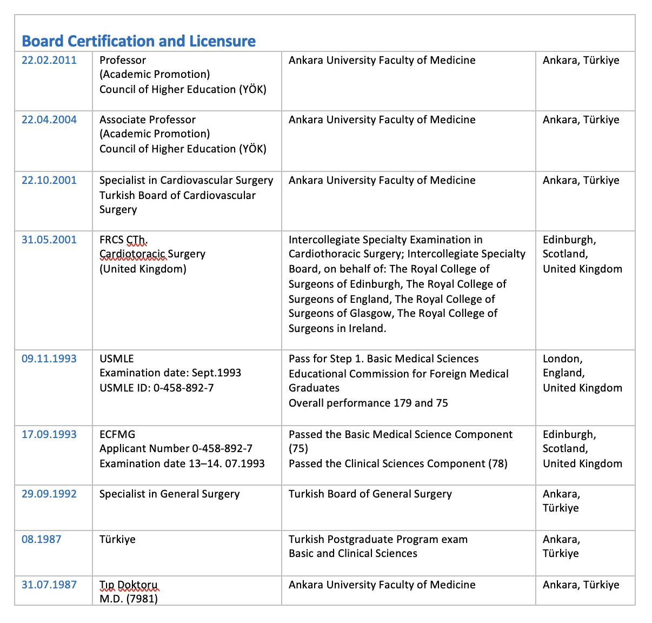Click the underlined 'Tıp Doktoru' text

(x=129, y=585)
